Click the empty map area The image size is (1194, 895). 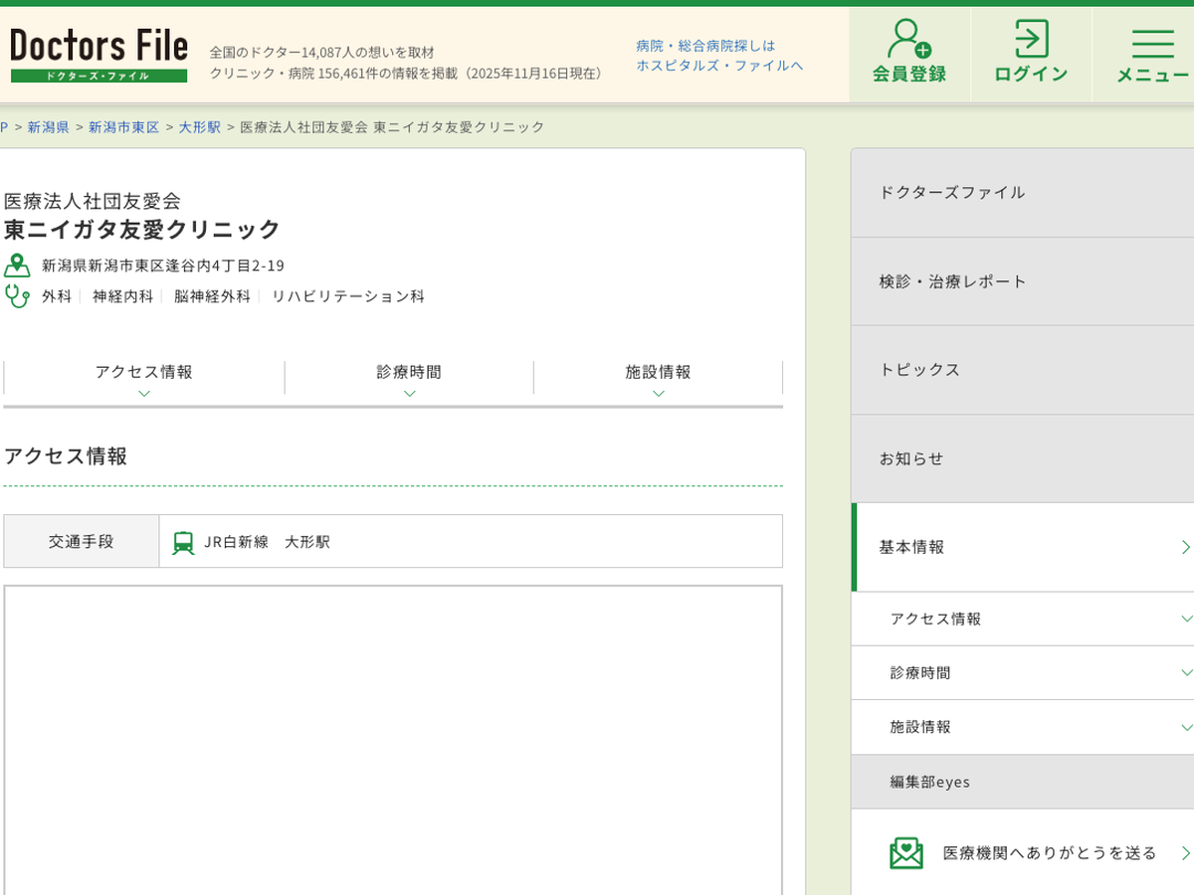(x=393, y=736)
